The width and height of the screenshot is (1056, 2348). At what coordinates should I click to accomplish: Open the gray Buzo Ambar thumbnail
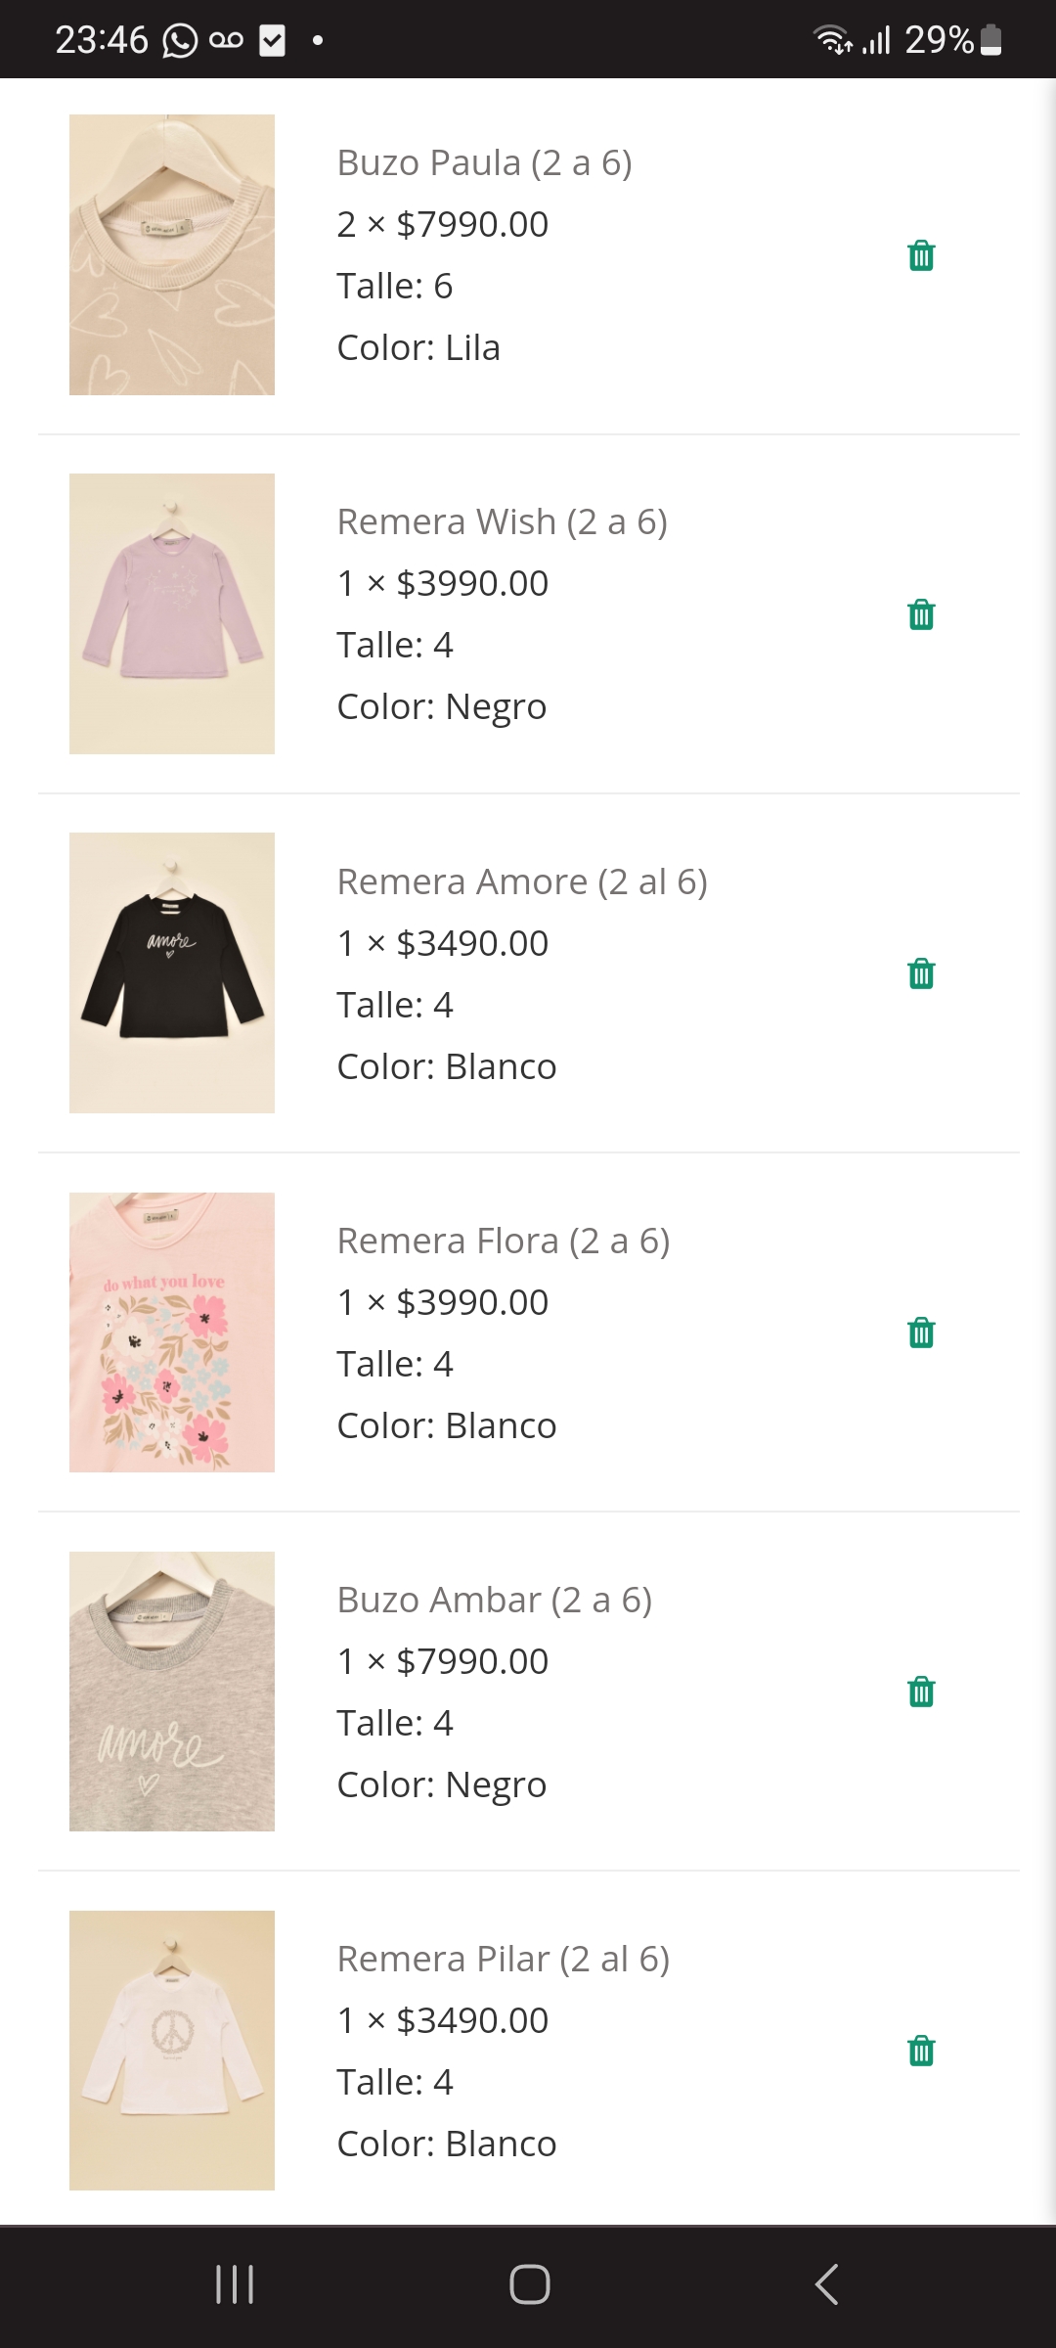pos(172,1691)
